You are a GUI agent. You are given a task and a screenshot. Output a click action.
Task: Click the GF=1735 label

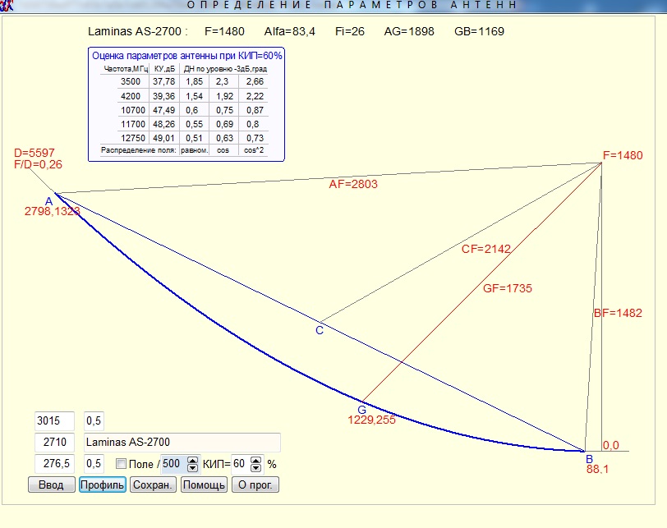pos(508,289)
